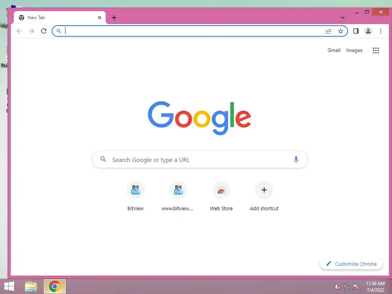Click the forward navigation arrow

31,31
